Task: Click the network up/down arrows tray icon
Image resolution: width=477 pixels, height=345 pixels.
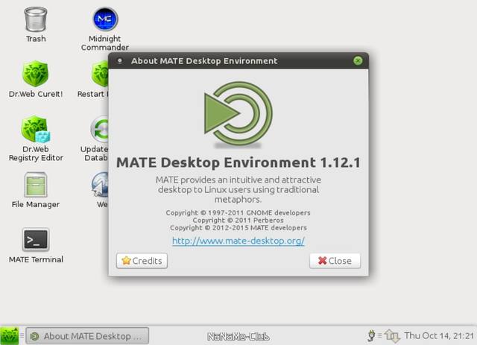Action: (x=392, y=336)
